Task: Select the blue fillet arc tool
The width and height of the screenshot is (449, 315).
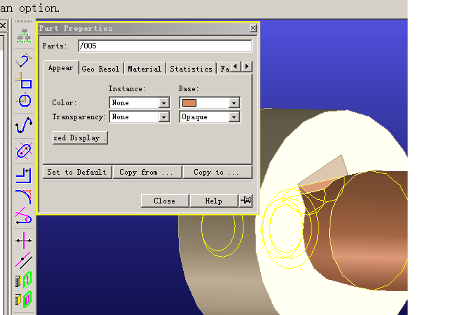Action: tap(24, 196)
